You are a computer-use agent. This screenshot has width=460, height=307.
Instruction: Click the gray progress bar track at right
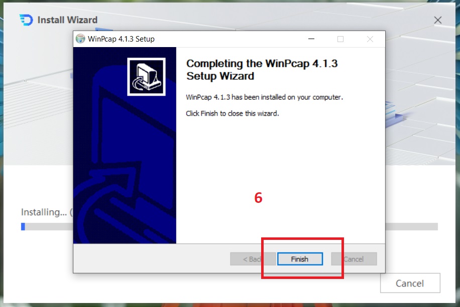point(411,226)
